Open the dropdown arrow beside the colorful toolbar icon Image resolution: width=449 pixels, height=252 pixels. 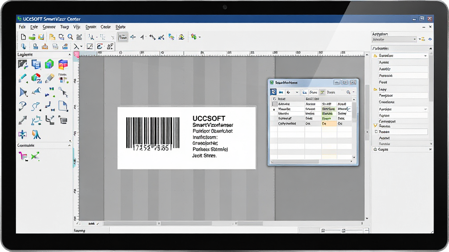(x=200, y=37)
